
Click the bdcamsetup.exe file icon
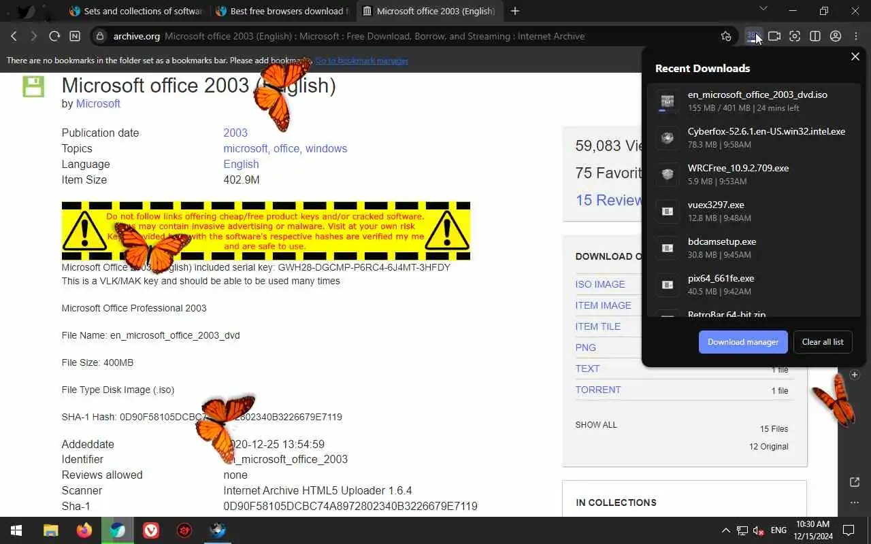point(668,248)
